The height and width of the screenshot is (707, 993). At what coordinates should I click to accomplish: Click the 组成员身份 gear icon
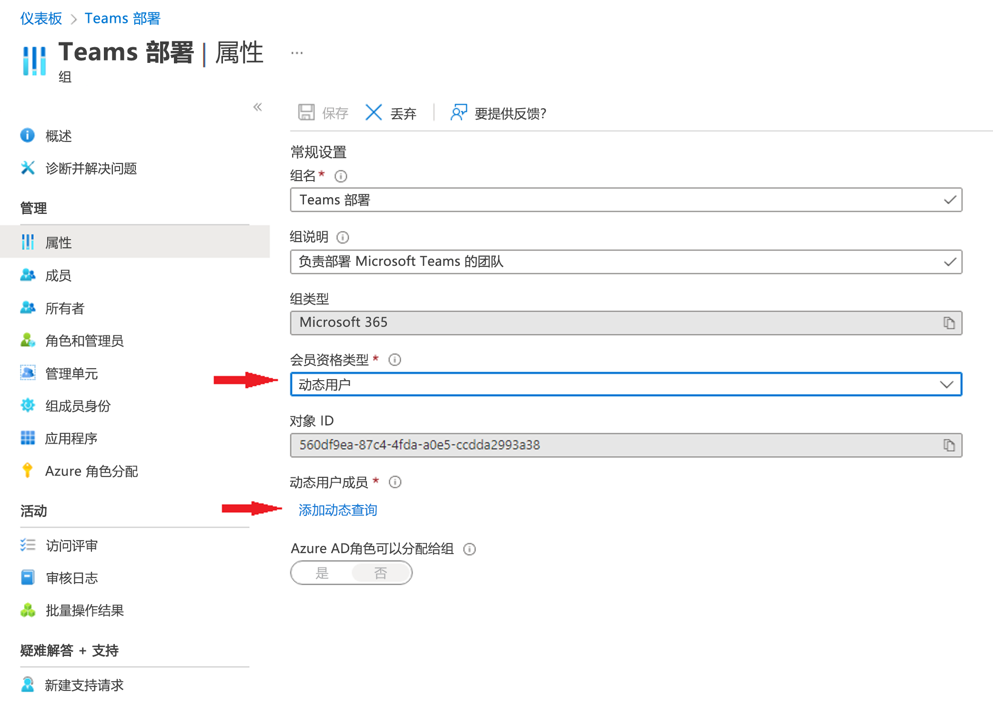click(28, 405)
